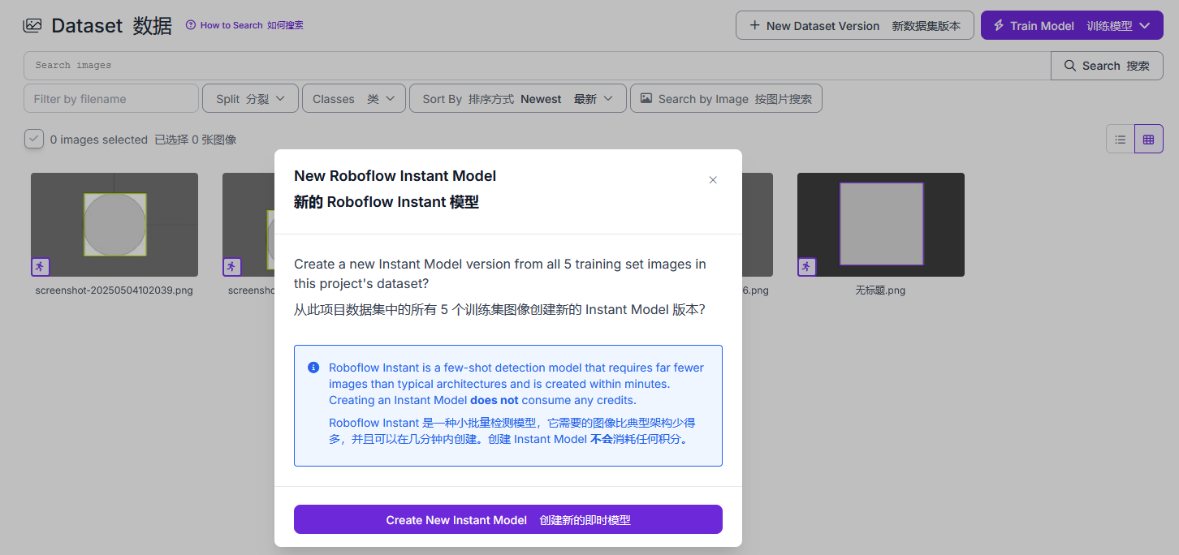The height and width of the screenshot is (555, 1179).
Task: Click the dialog title New Roboflow Instant Model
Action: tap(395, 176)
